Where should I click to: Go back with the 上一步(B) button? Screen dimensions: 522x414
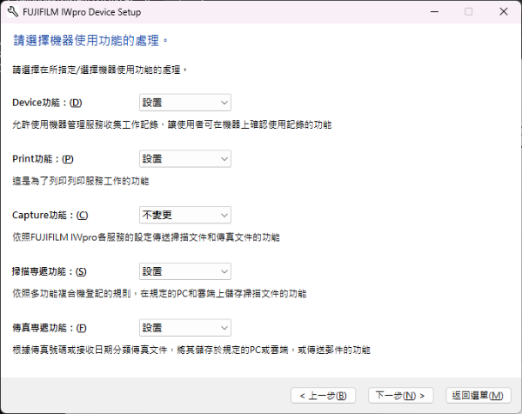coord(323,396)
